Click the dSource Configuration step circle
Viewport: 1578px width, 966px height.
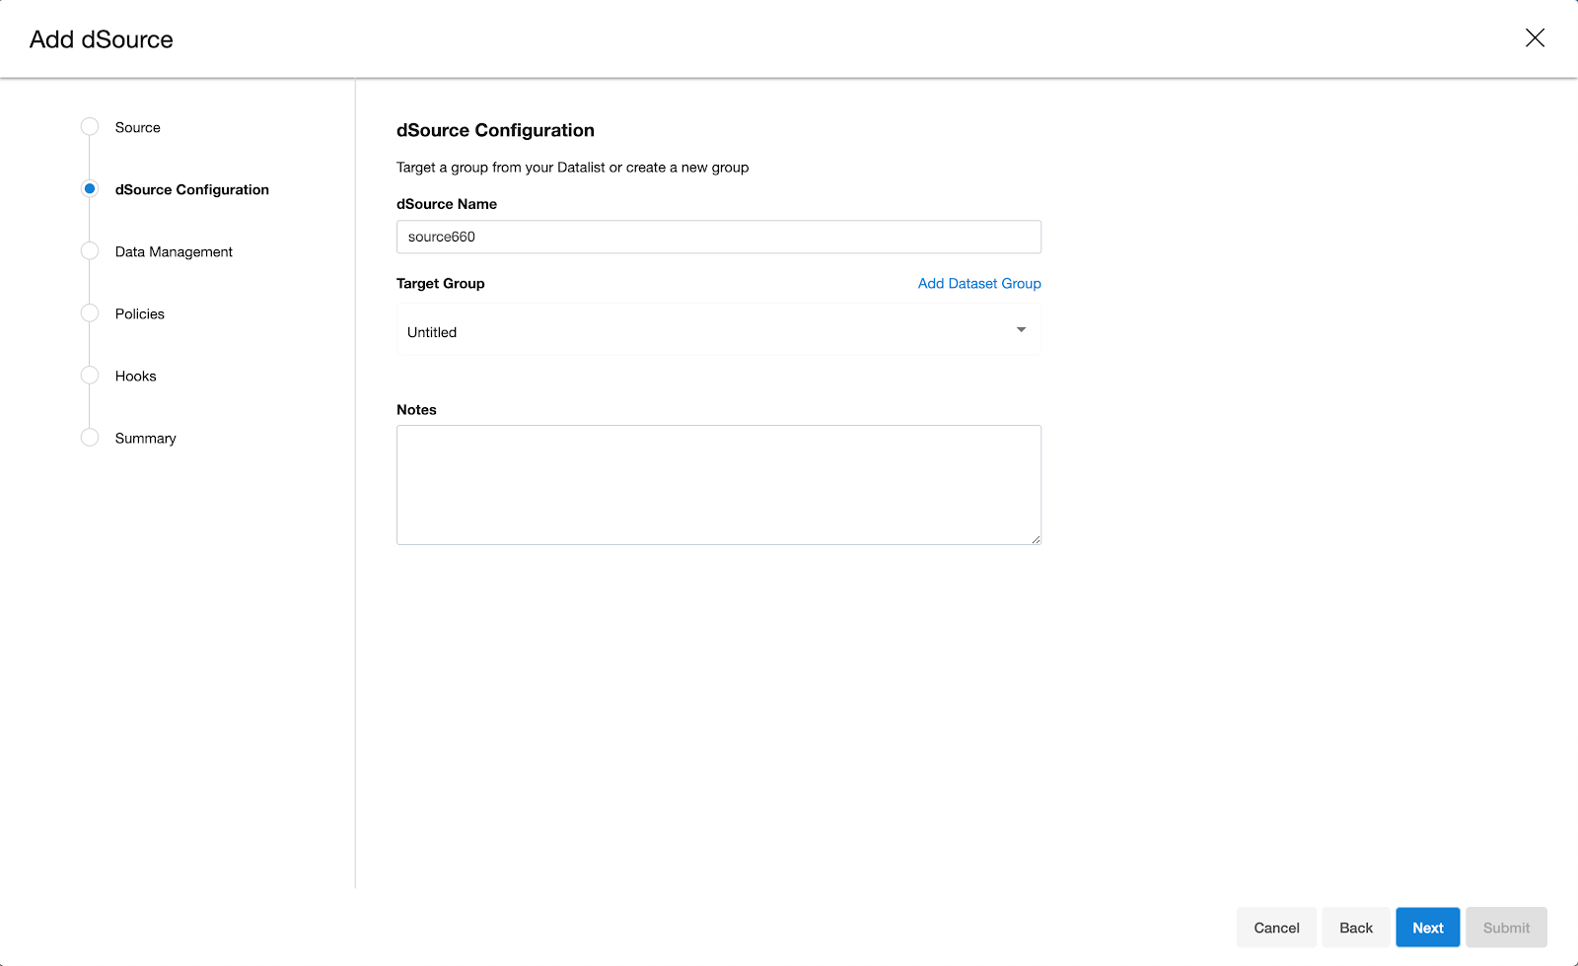click(x=89, y=187)
